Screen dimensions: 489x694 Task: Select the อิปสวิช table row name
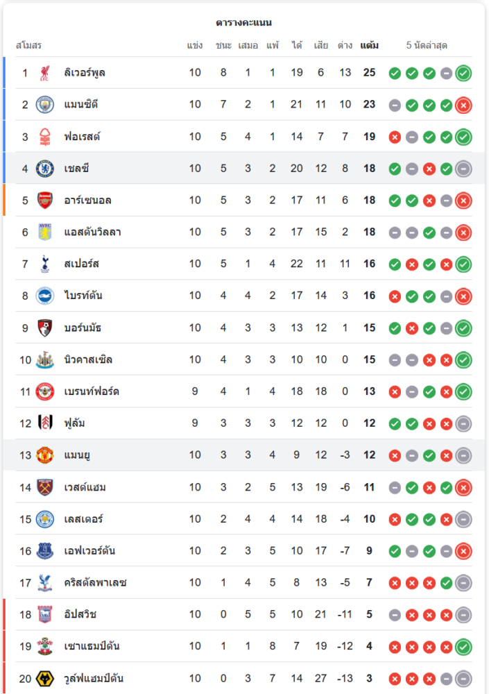(x=80, y=614)
